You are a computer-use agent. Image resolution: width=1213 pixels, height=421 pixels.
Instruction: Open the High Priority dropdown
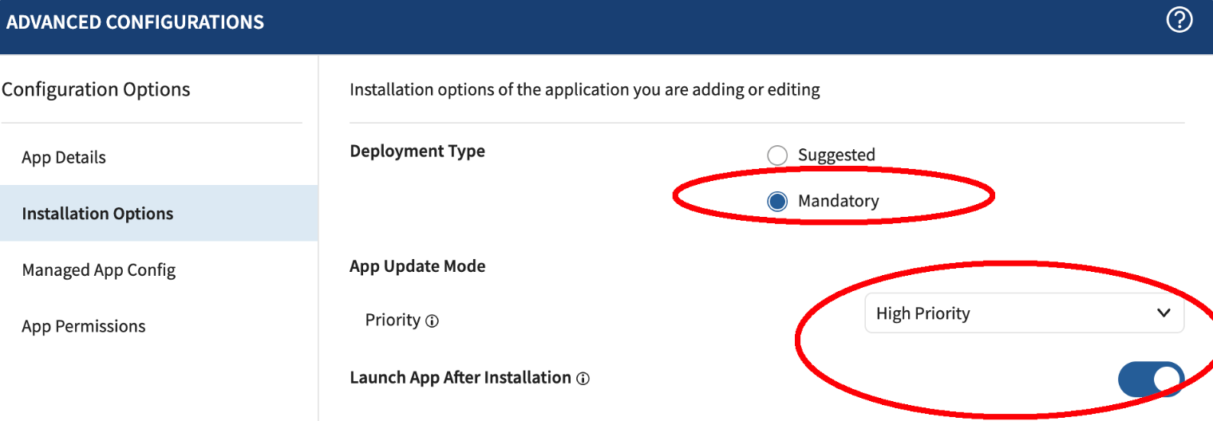tap(1025, 313)
